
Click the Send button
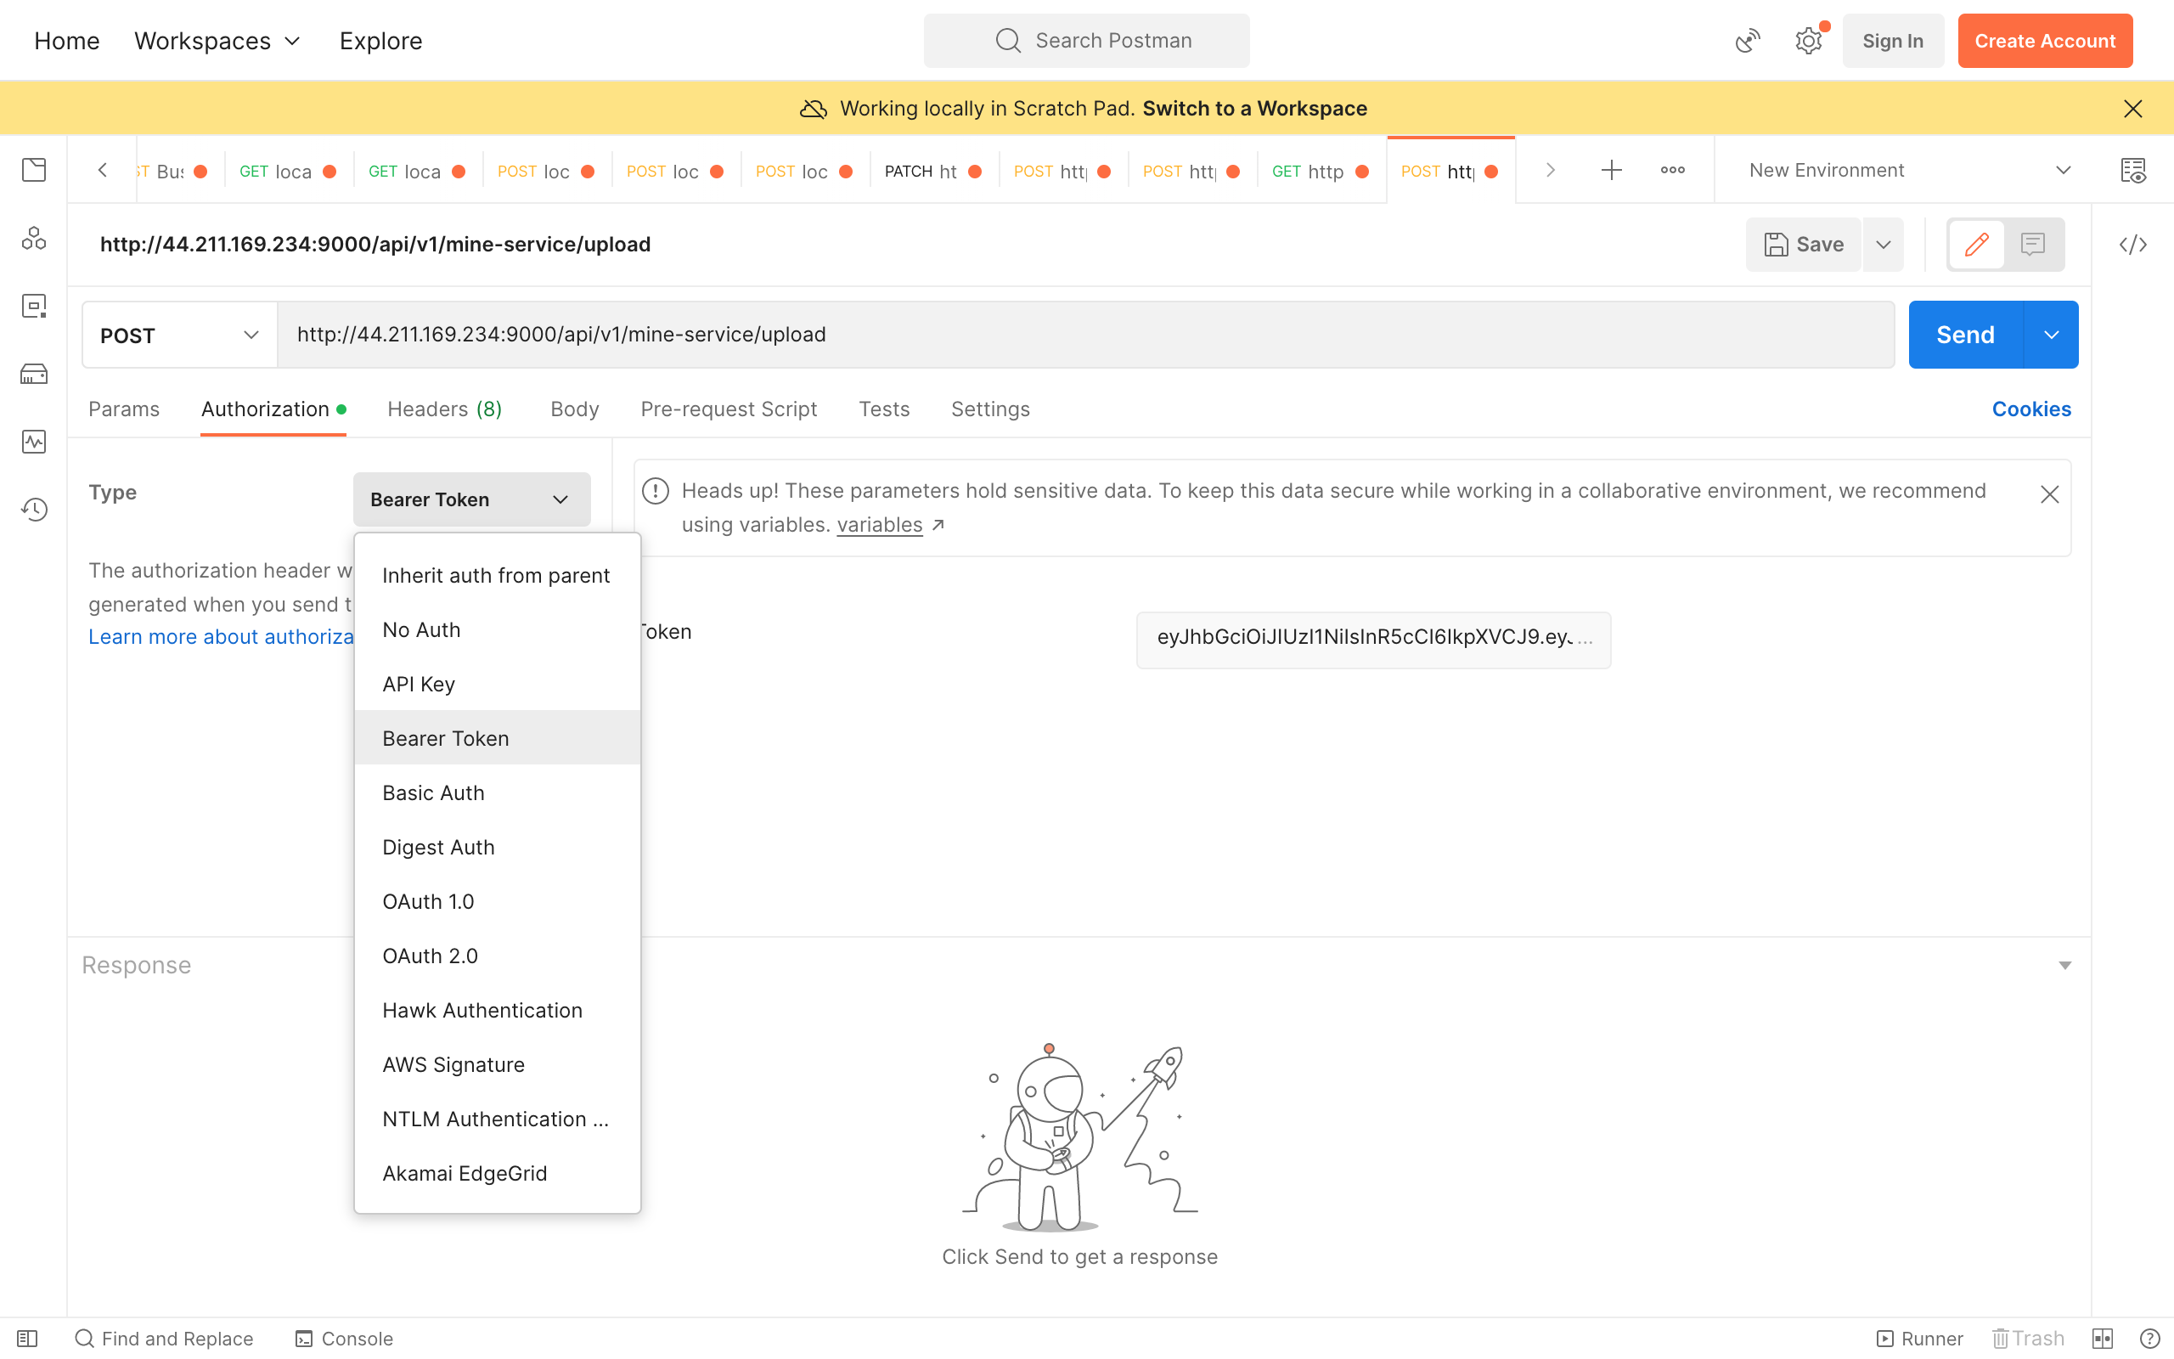[x=1965, y=336]
